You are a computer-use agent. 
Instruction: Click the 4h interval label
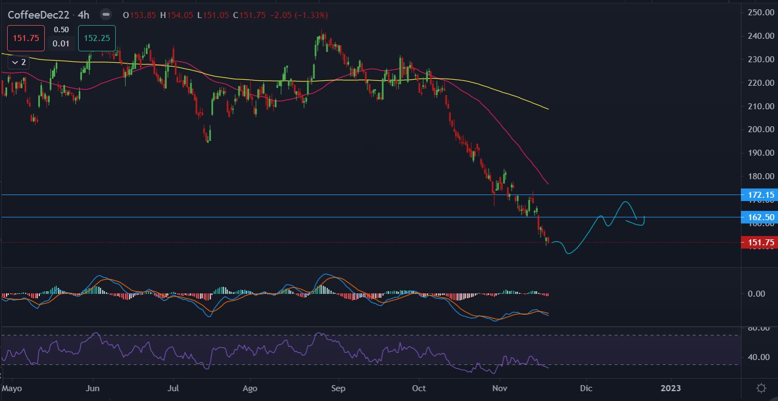84,15
